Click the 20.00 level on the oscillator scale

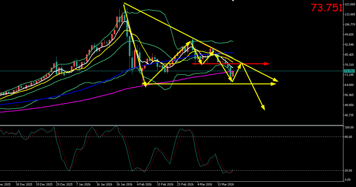click(x=348, y=171)
